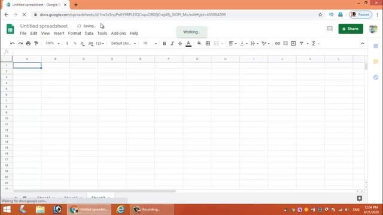Click the Paused profile button in Chrome
This screenshot has width=383, height=215.
360,14
